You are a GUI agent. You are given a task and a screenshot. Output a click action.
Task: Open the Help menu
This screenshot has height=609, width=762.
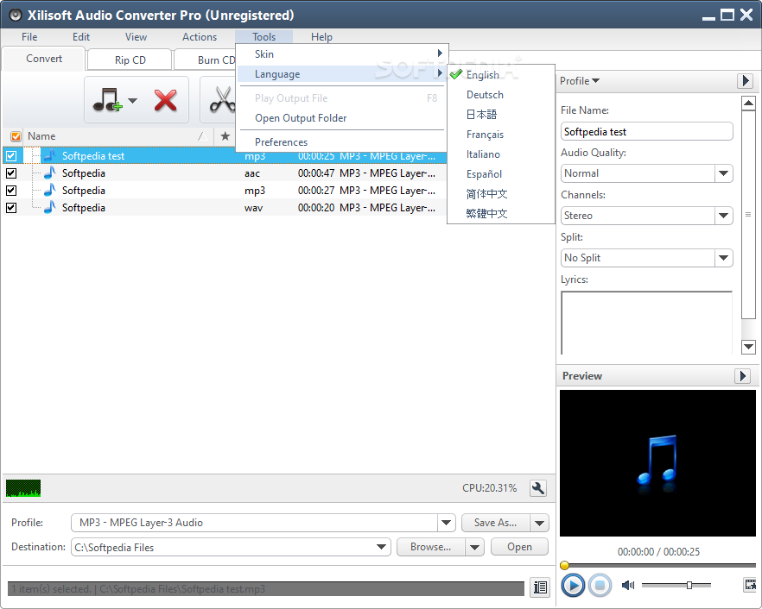click(x=321, y=37)
